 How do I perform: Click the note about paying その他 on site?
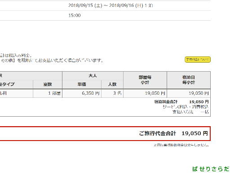pyautogui.click(x=52, y=60)
